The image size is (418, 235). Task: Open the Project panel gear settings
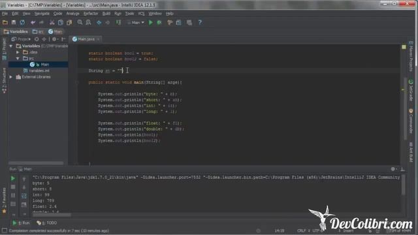click(55, 39)
